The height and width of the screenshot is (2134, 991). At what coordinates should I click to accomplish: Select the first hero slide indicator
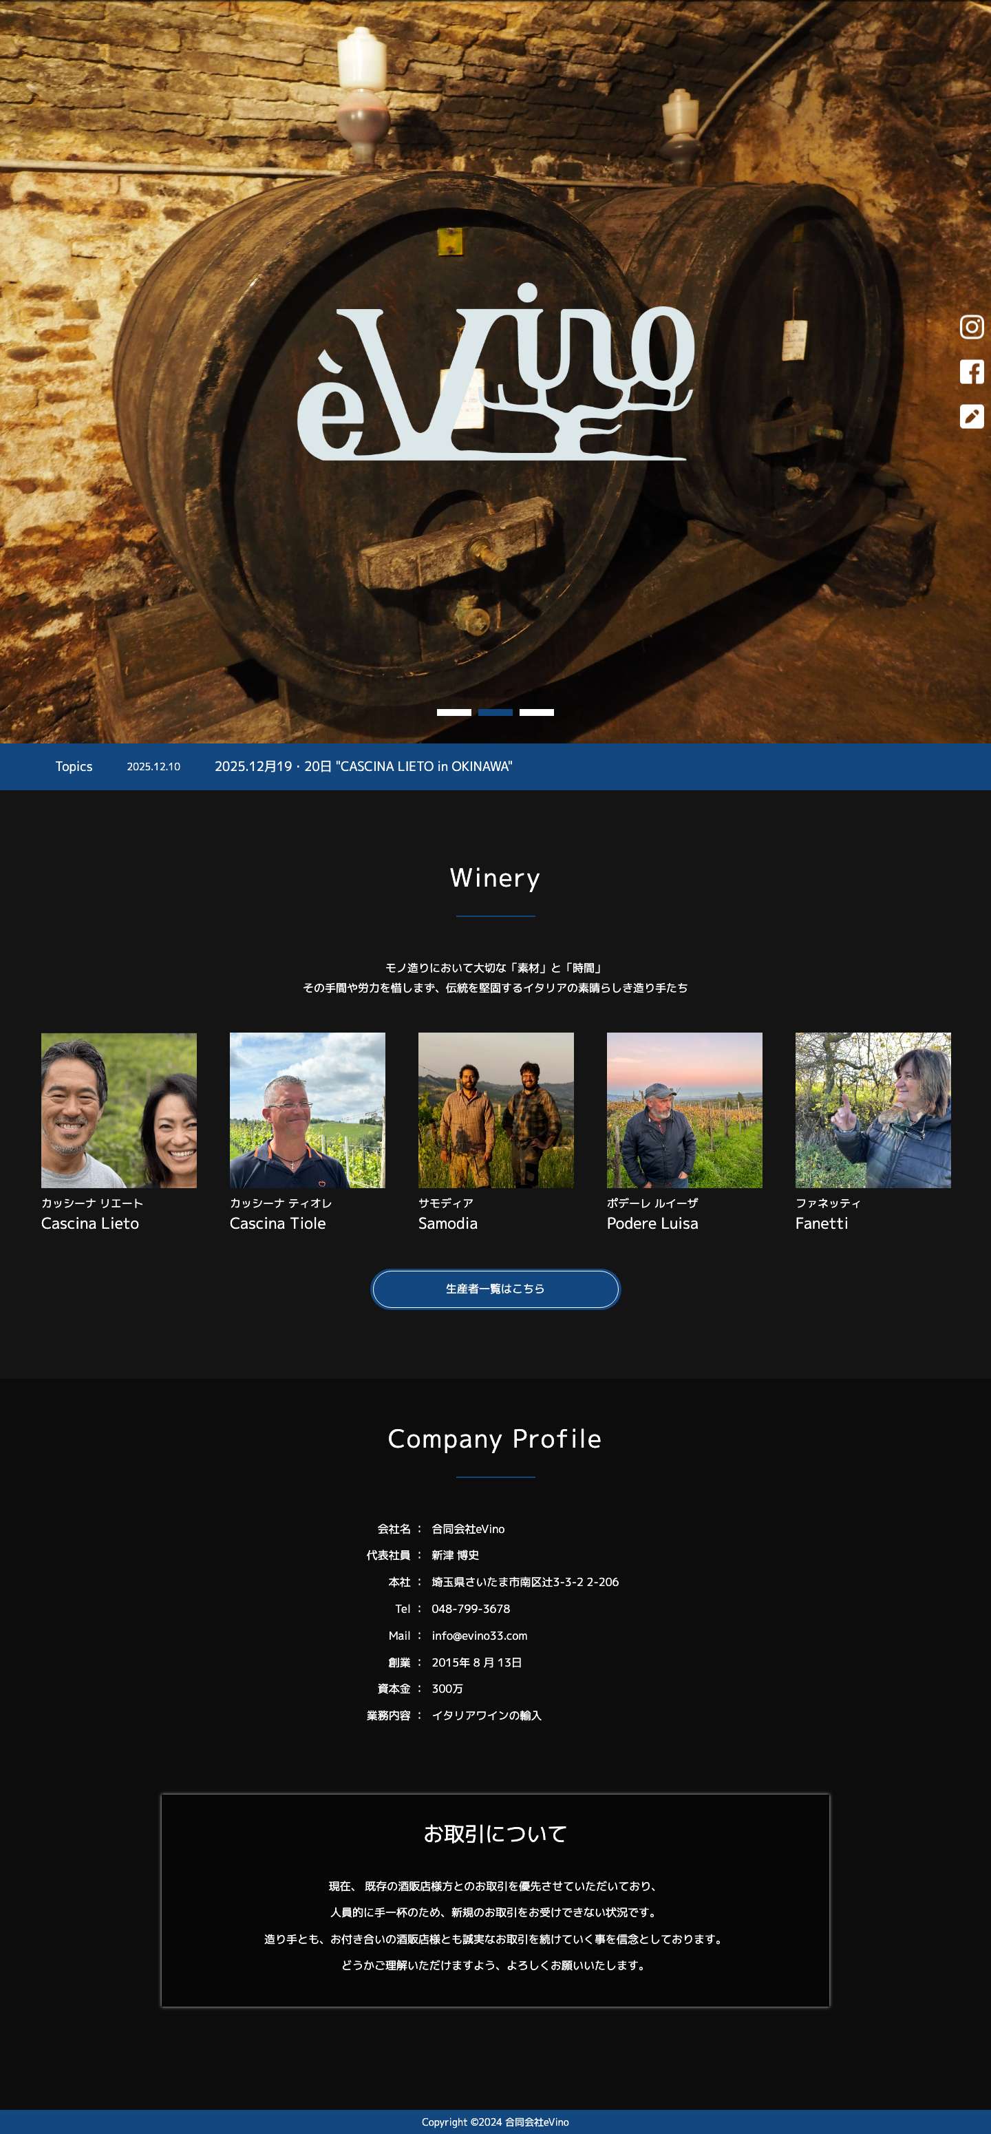454,712
